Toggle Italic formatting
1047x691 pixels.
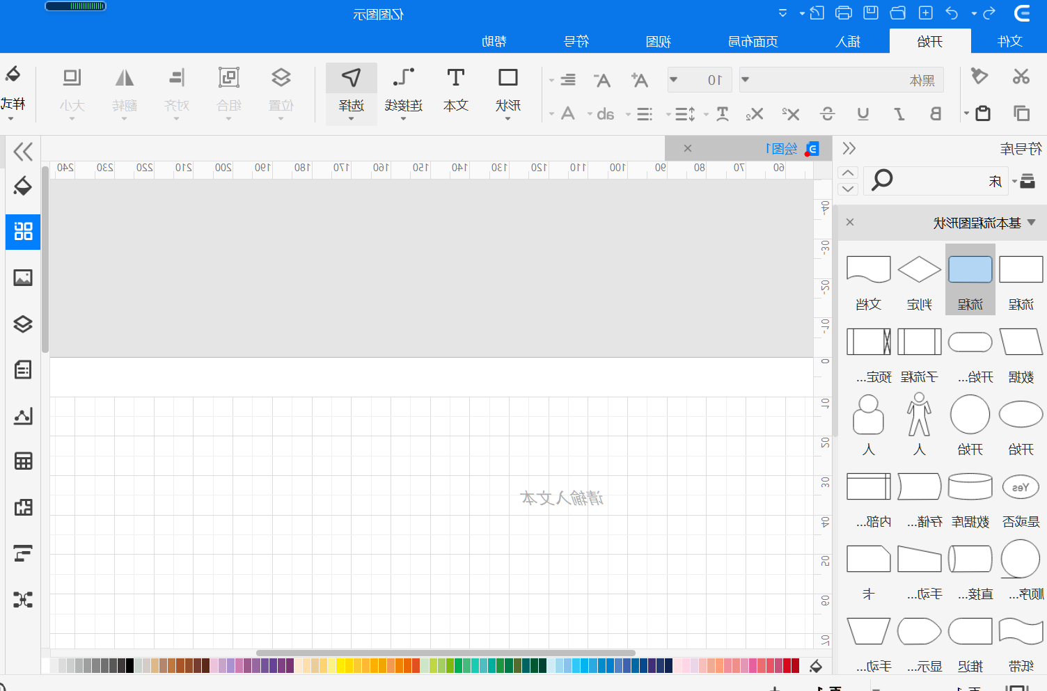coord(899,113)
